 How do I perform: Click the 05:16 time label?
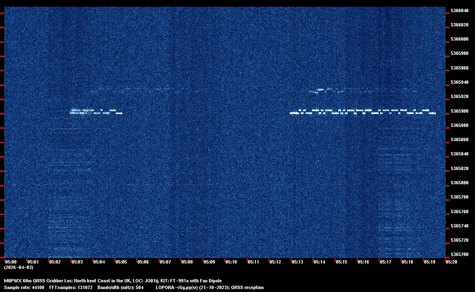pos(363,262)
